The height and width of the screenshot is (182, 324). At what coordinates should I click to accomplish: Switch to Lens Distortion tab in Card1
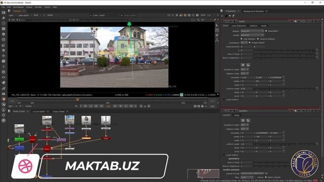click(x=238, y=26)
